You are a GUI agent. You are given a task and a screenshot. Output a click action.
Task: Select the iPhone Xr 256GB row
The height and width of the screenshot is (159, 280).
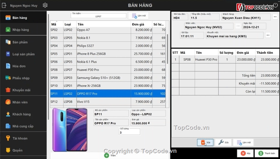tap(108, 86)
